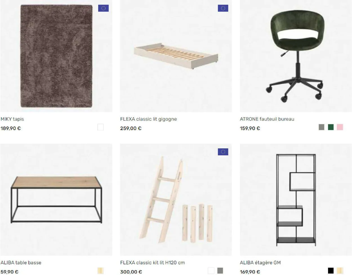Open FLEXA classic lit gigogne link
This screenshot has width=352, height=275.
click(x=148, y=119)
